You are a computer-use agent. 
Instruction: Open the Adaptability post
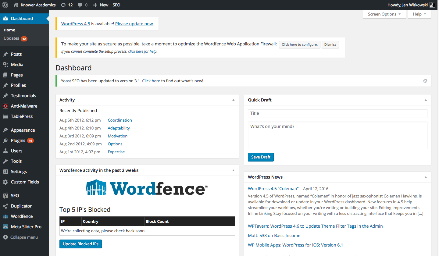click(119, 128)
